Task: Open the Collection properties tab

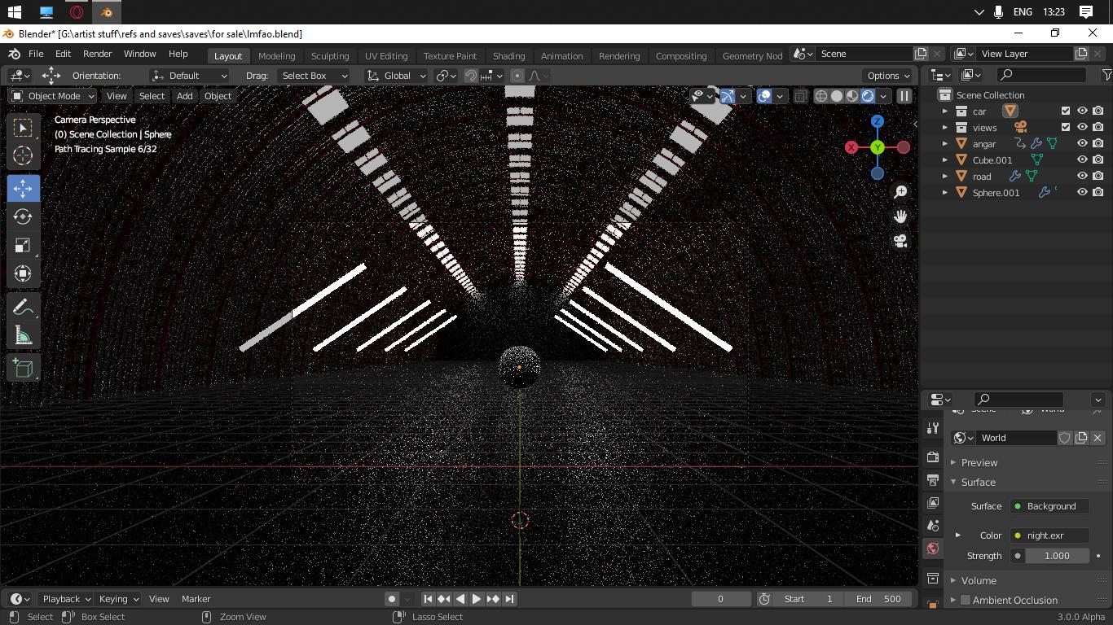Action: tap(933, 578)
